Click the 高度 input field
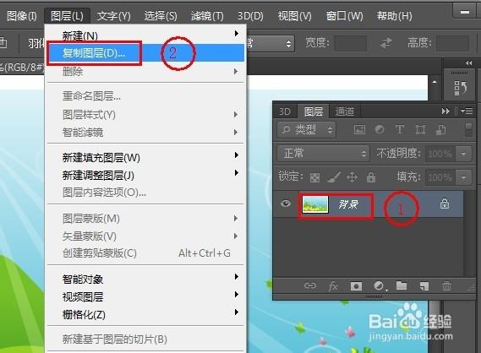This screenshot has width=481, height=353. (453, 43)
